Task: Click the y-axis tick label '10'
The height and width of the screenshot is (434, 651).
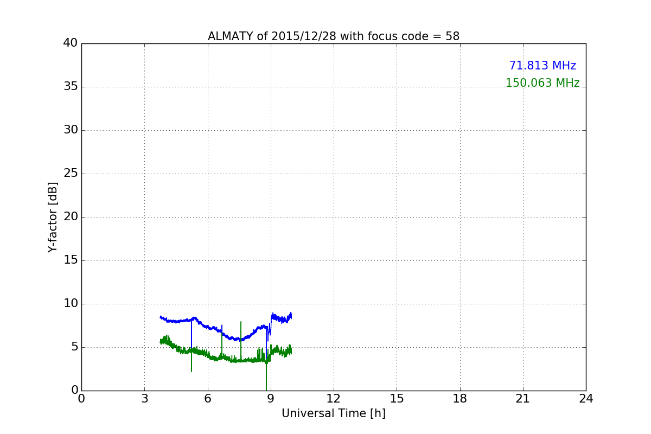Action: (x=71, y=304)
